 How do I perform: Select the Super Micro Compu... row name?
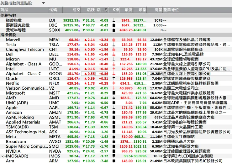(x=27, y=146)
